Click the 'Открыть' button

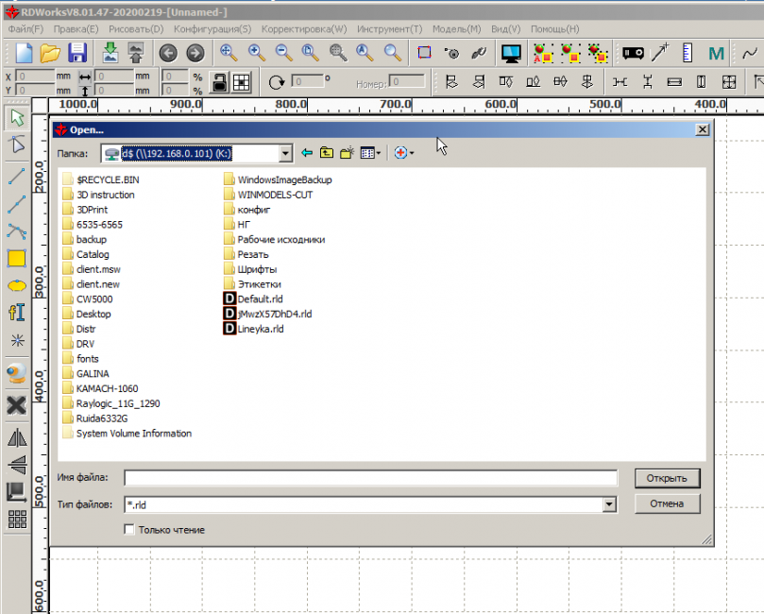click(x=667, y=478)
